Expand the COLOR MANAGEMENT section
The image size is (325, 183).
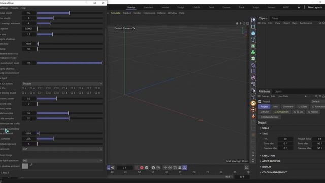[x=274, y=172]
